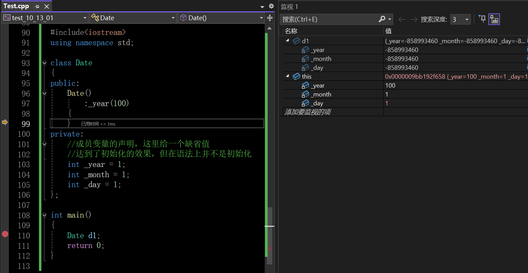Viewport: 528px width, 273px height.
Task: Open the active documents list arrow
Action: click(262, 7)
